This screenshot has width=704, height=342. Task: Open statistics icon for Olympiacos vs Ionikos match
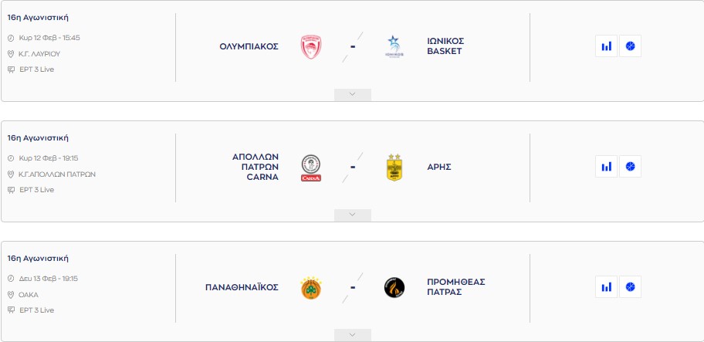coord(607,46)
